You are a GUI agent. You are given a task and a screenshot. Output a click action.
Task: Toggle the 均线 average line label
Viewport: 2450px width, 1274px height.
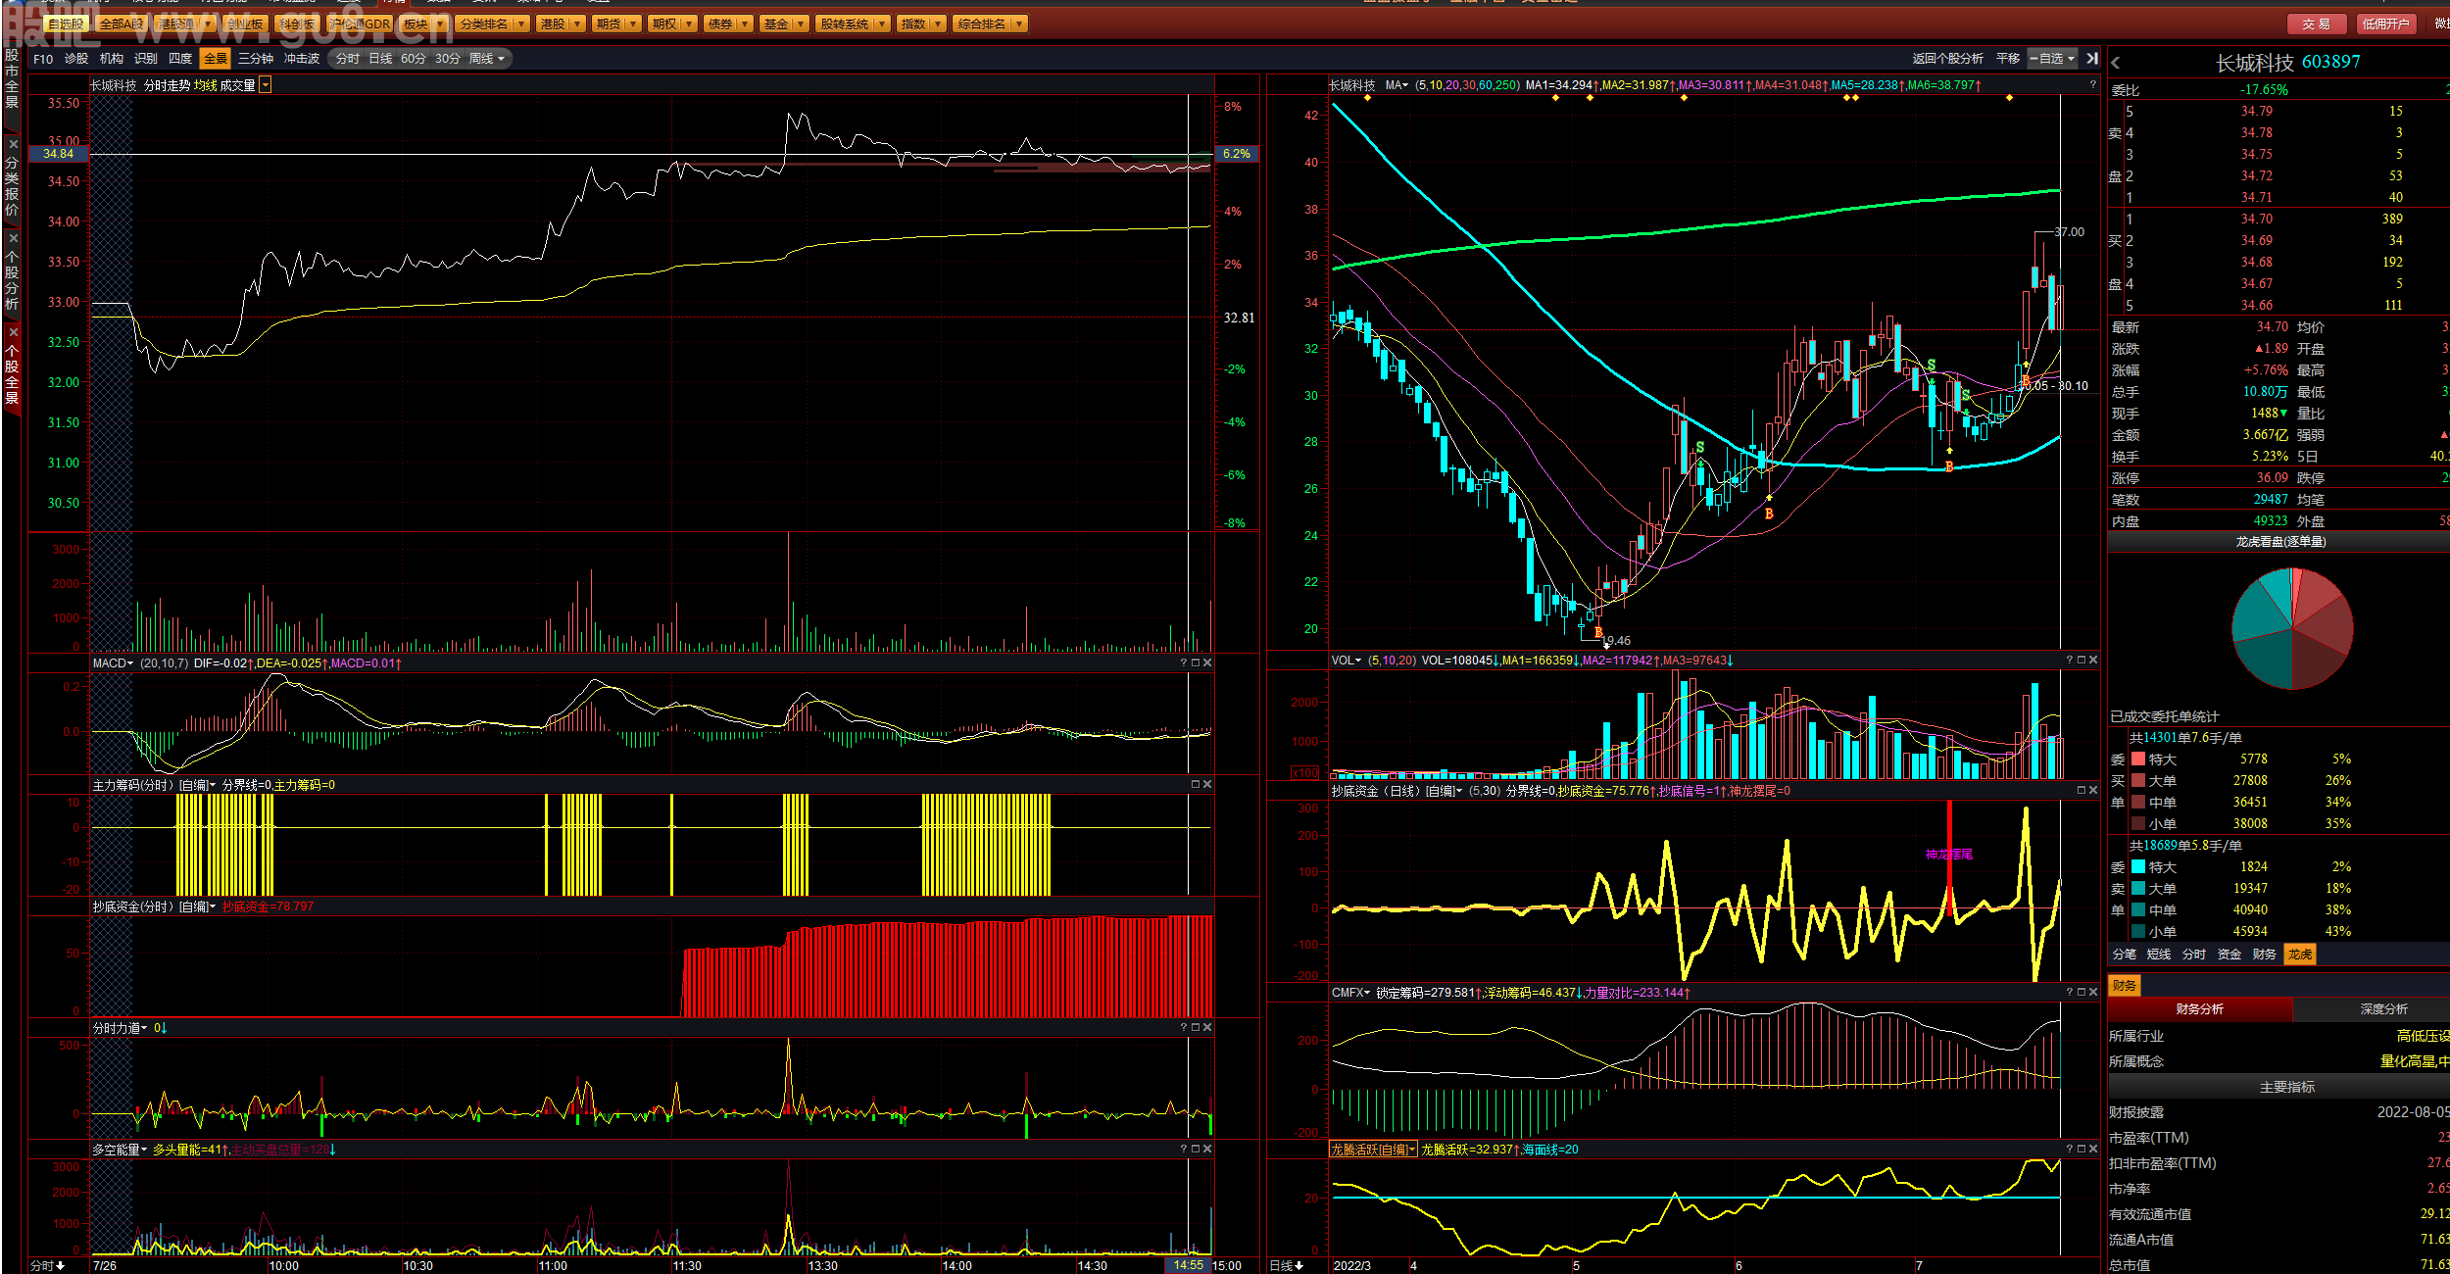coord(205,85)
